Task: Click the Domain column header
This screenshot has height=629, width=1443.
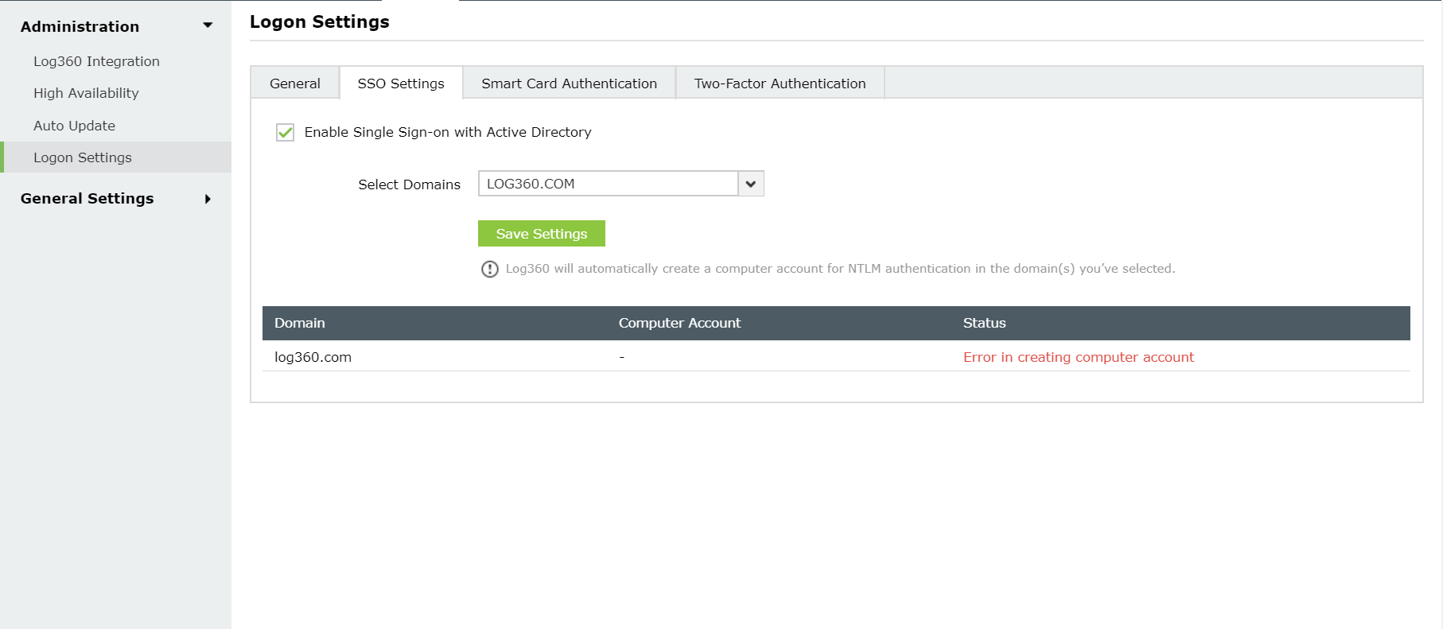Action: point(300,323)
